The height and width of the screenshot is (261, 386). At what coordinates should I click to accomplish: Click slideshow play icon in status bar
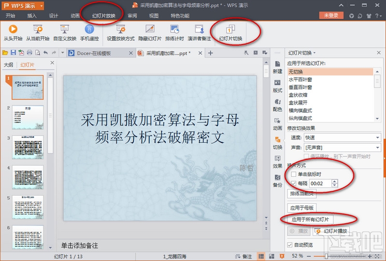282,256
